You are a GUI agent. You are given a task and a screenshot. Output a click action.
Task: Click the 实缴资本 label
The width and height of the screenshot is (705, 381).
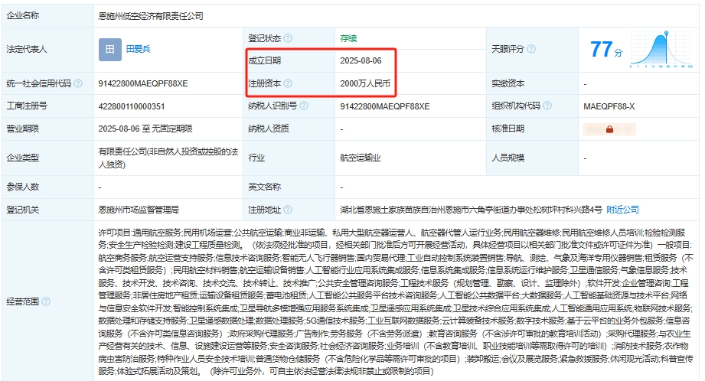[508, 83]
